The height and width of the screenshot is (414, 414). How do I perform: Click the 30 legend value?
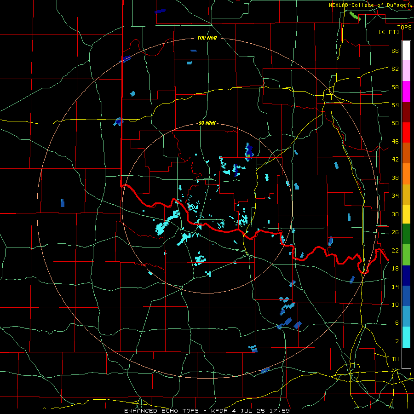pyautogui.click(x=395, y=214)
